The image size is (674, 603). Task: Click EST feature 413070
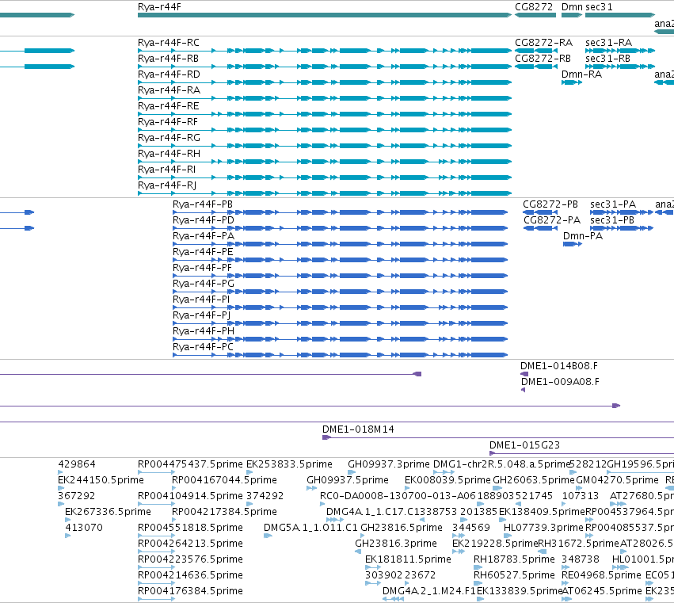(x=84, y=529)
